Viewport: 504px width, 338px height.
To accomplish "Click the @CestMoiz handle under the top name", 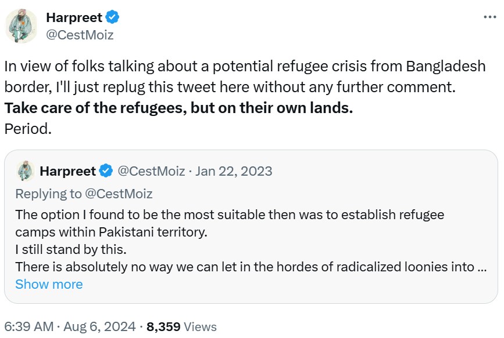I will tap(80, 35).
